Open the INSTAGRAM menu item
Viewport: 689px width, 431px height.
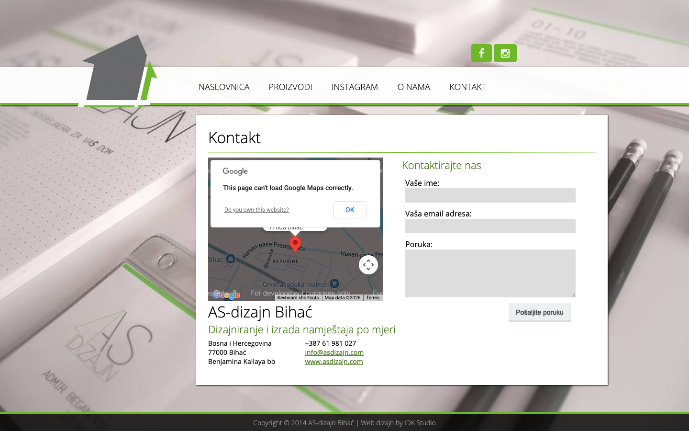[x=355, y=87]
